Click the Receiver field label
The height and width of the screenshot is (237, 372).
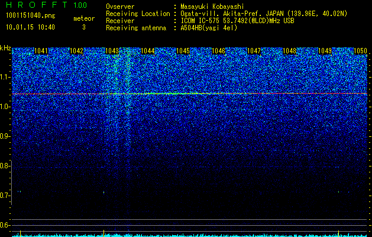click(120, 21)
